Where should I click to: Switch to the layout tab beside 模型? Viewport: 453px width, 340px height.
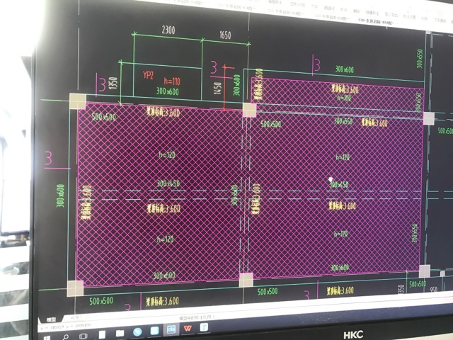[76, 318]
